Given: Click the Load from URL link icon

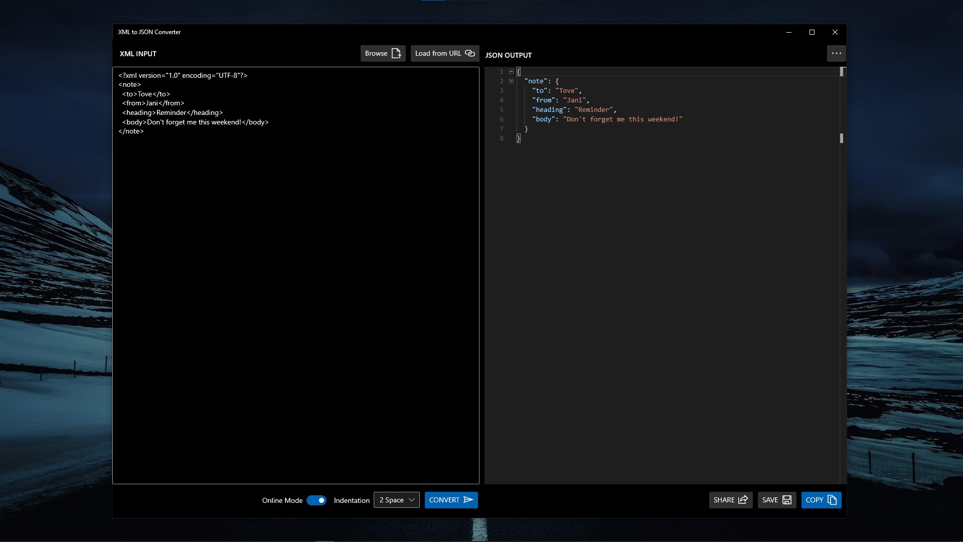Looking at the screenshot, I should coord(470,53).
